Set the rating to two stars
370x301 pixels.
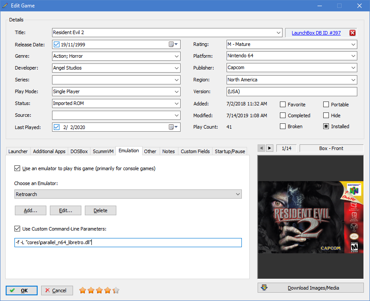click(x=91, y=290)
